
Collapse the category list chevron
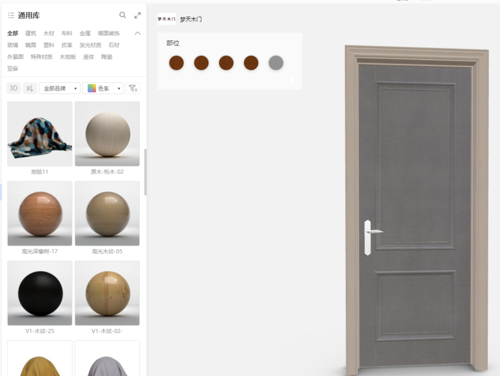(137, 33)
